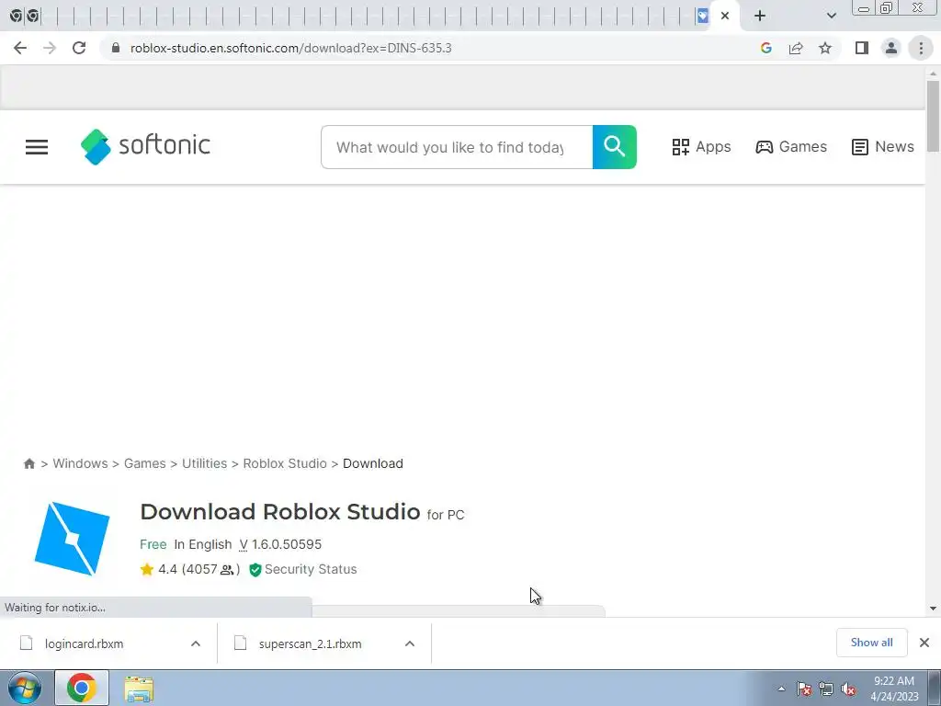Open Action Center flag icon
The height and width of the screenshot is (706, 941).
(804, 689)
